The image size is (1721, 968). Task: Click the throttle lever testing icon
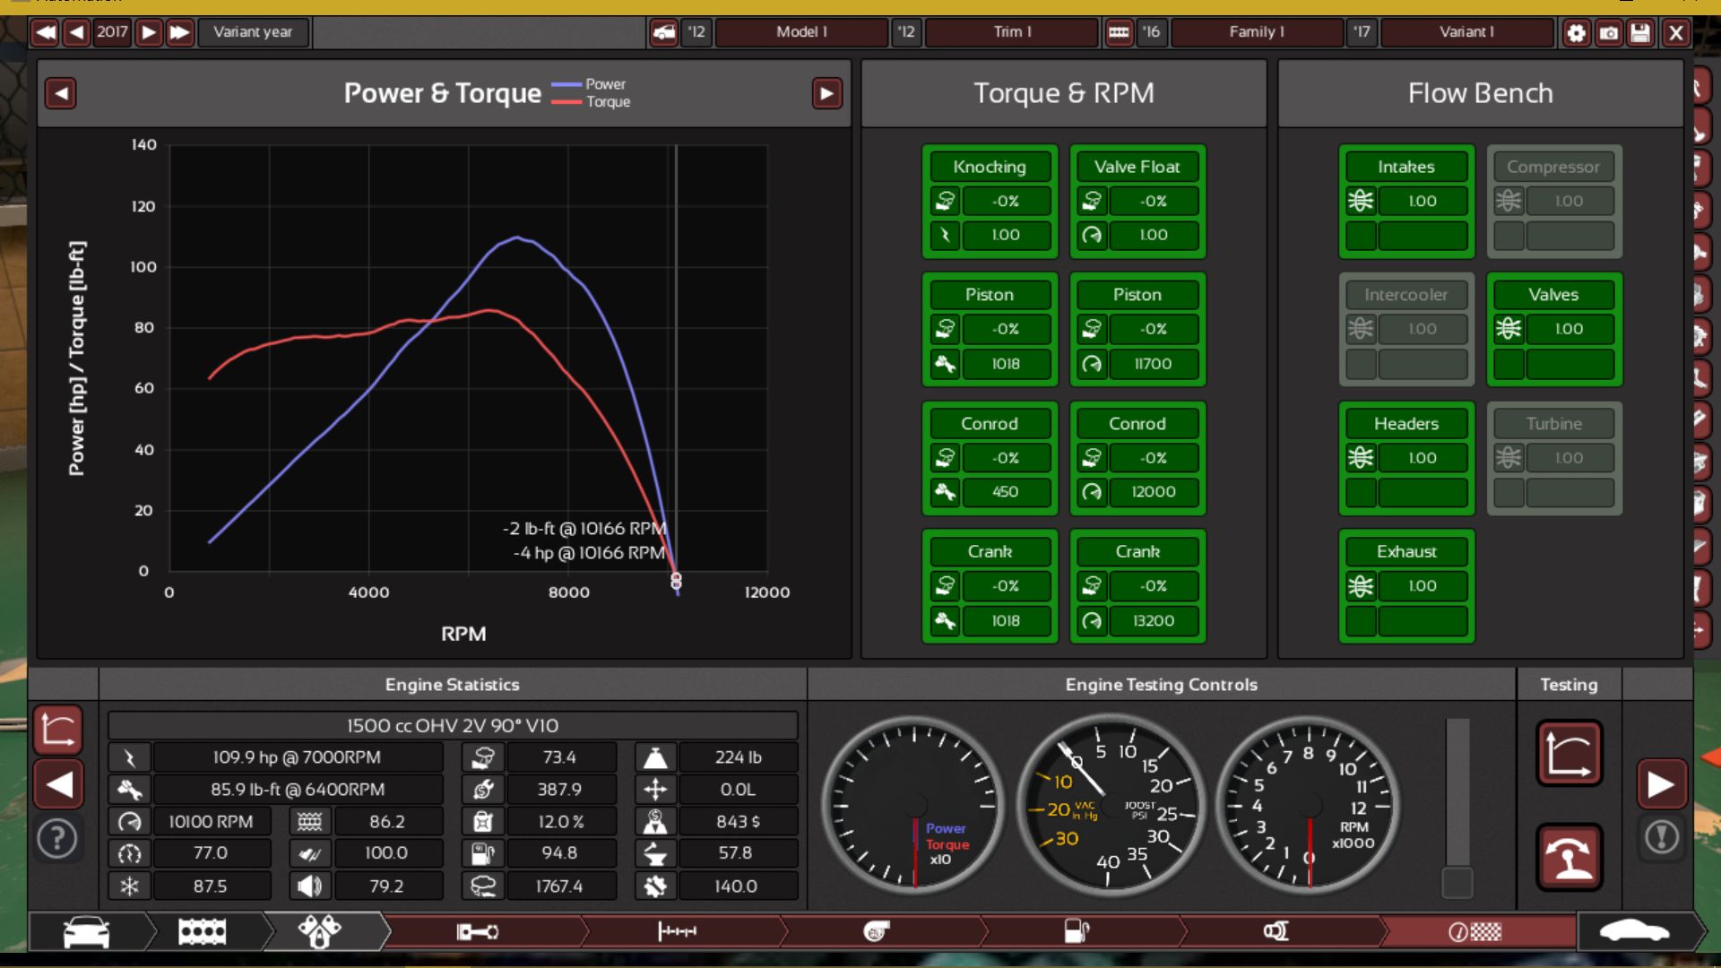tap(1569, 857)
